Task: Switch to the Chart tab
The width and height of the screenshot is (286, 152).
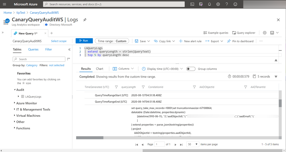Action: click(x=100, y=69)
